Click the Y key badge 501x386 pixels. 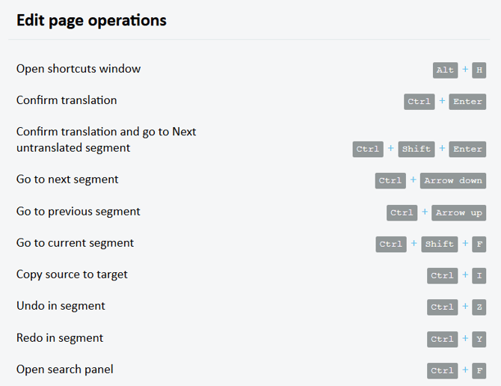tap(479, 339)
